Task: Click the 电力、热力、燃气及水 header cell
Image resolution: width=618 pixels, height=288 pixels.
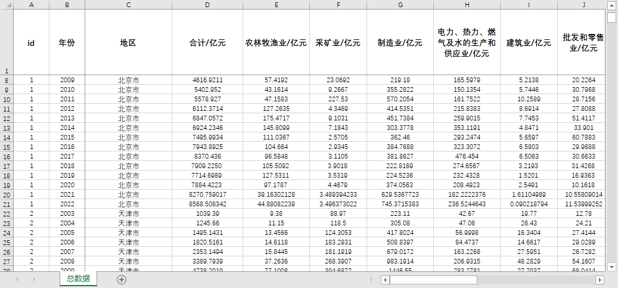Action: point(467,42)
